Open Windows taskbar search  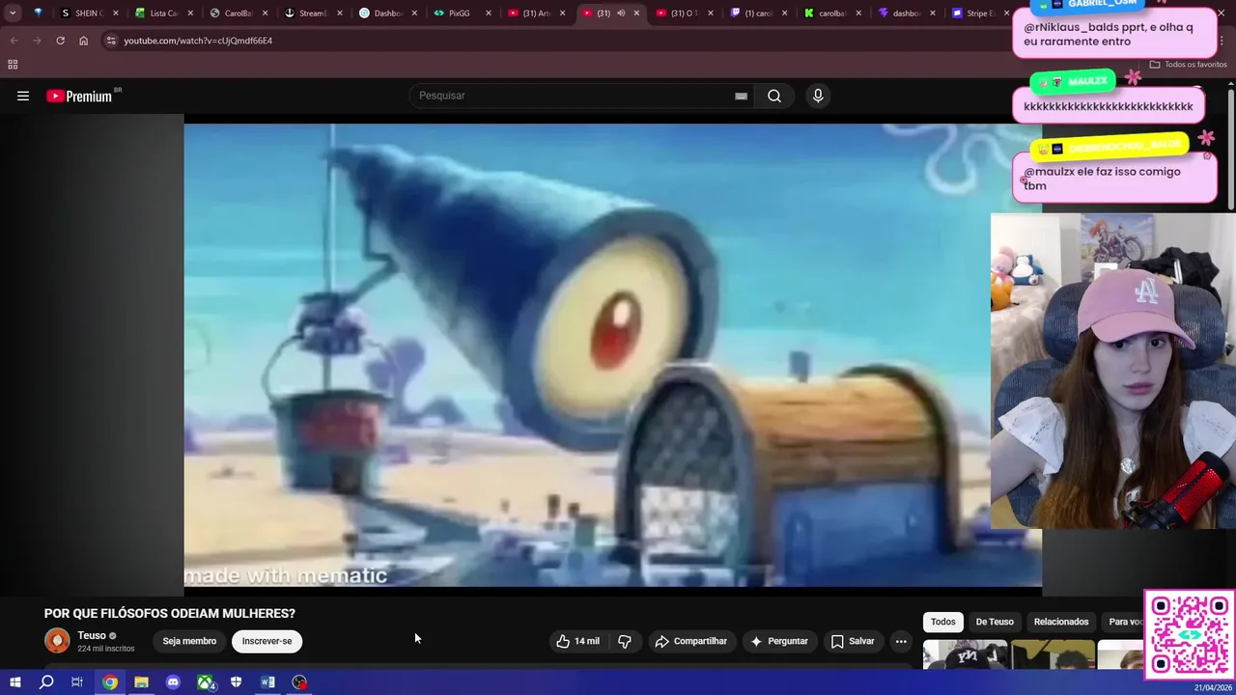click(x=46, y=682)
